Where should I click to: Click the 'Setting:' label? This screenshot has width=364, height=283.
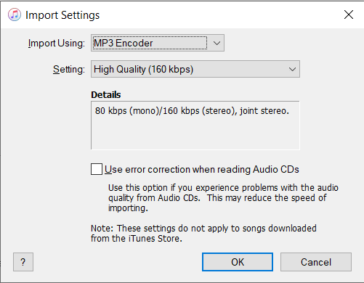(69, 70)
